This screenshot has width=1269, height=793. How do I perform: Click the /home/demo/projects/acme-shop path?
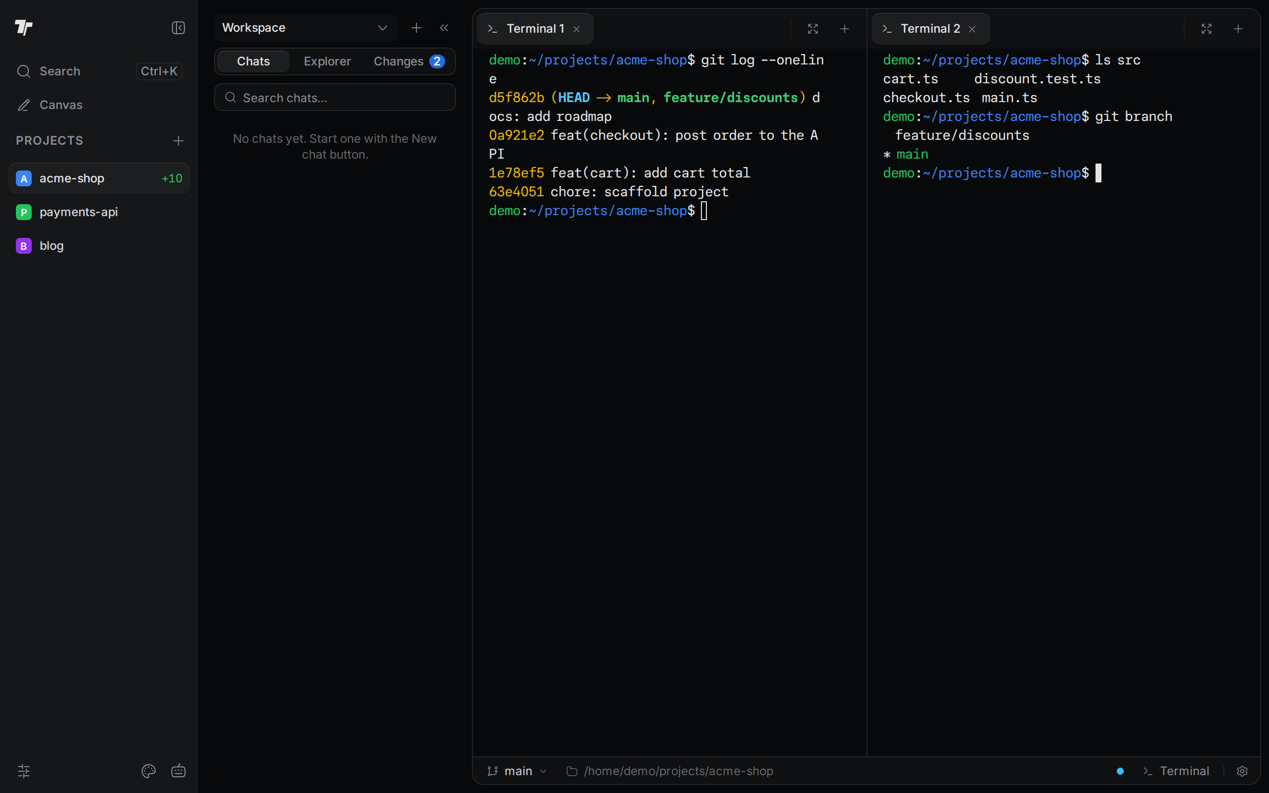[x=670, y=771]
